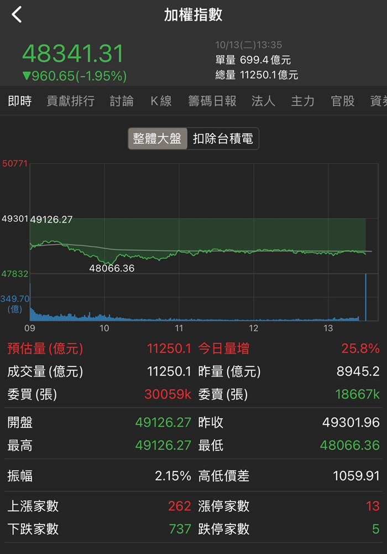
Task: Tap the 49126.27 label on the chart
Action: [x=51, y=220]
